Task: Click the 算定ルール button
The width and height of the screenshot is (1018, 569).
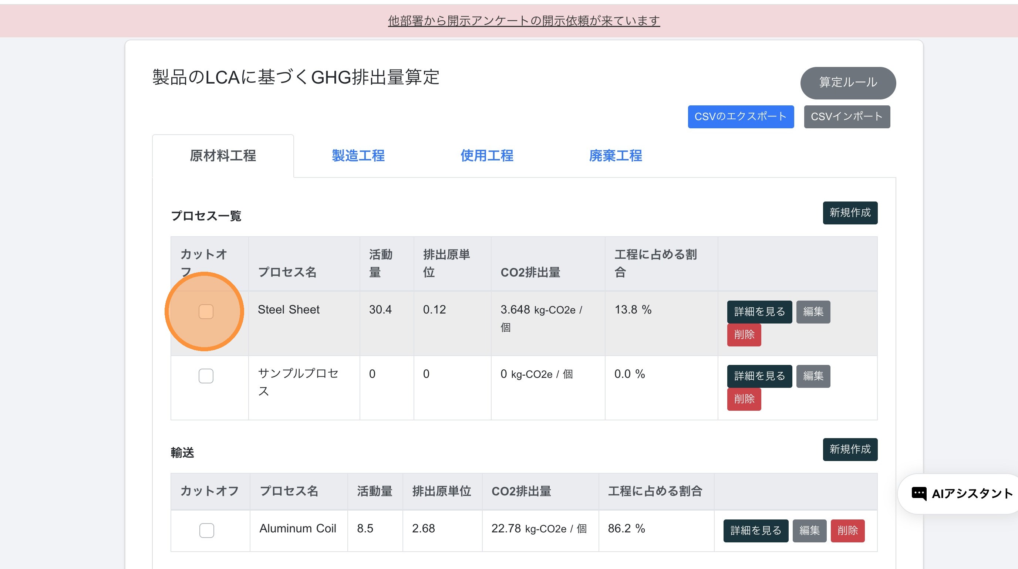Action: (x=848, y=82)
